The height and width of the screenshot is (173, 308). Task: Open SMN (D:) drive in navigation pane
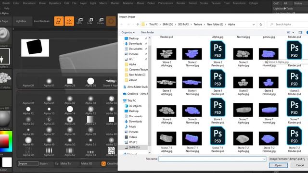coord(134,148)
